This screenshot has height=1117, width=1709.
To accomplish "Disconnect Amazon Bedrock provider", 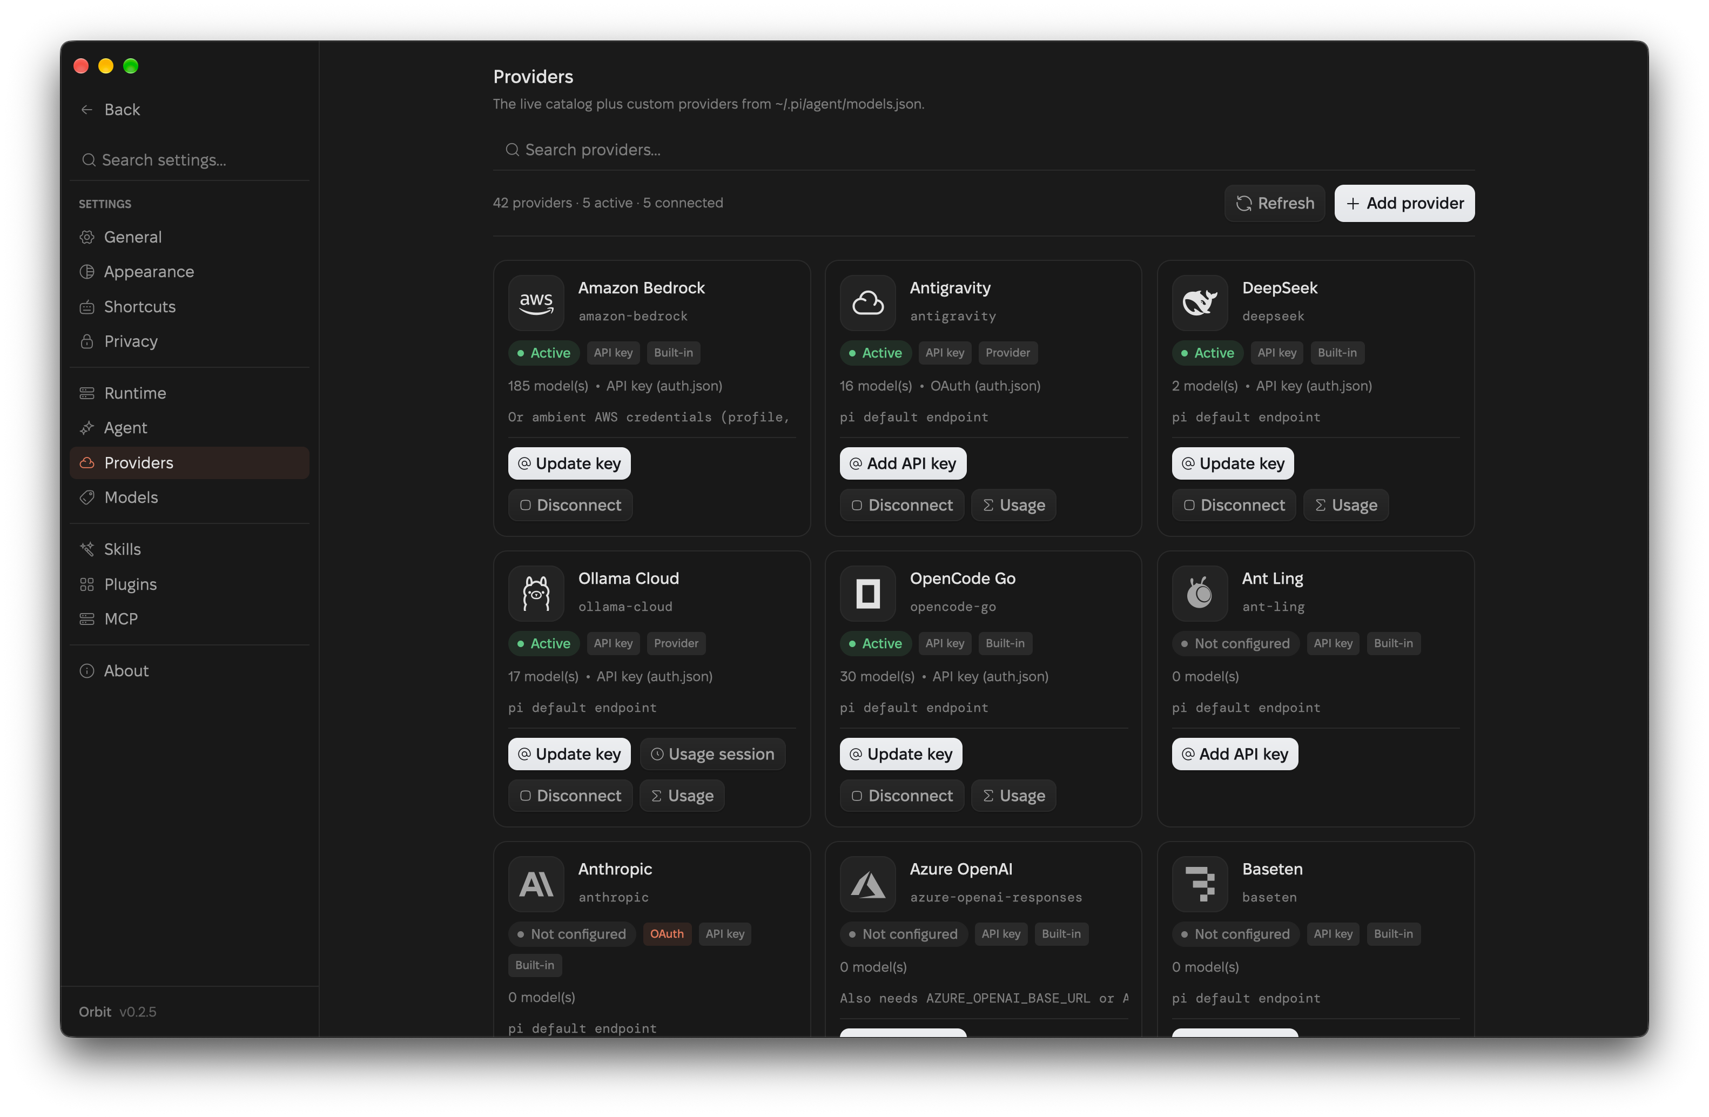I will pyautogui.click(x=570, y=506).
